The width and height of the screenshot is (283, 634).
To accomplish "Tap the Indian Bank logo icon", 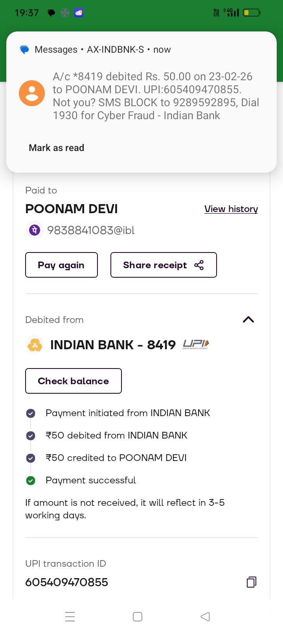I will point(35,345).
